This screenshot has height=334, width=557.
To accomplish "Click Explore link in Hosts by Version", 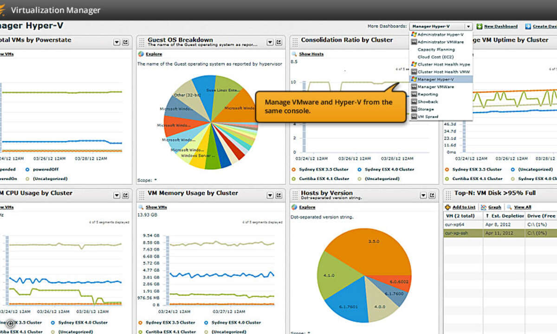I will pyautogui.click(x=307, y=207).
